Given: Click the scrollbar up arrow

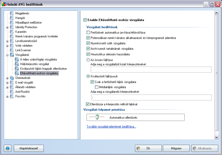Looking at the screenshot, I should coord(216,13).
